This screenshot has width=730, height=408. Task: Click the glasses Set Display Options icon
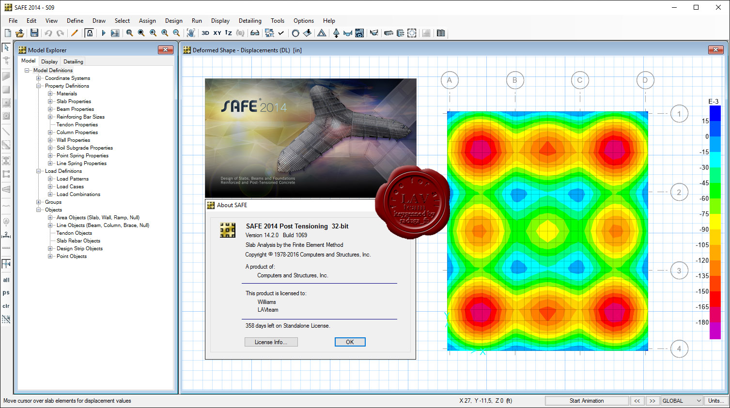(x=255, y=33)
